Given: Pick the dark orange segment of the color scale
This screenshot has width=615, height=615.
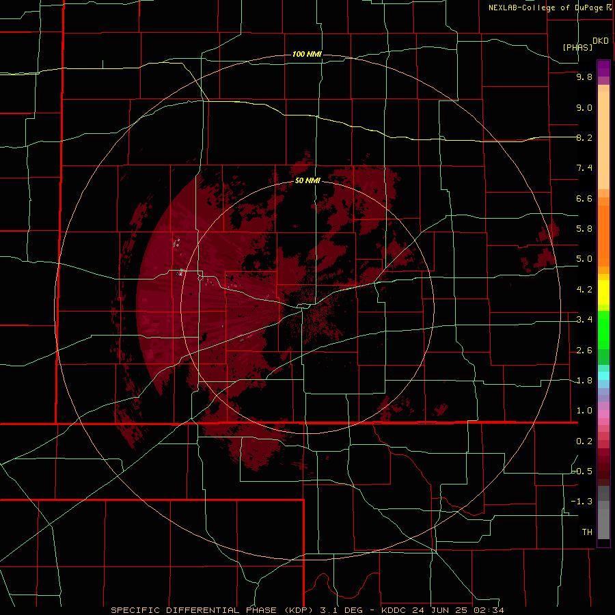Looking at the screenshot, I should pyautogui.click(x=603, y=236).
